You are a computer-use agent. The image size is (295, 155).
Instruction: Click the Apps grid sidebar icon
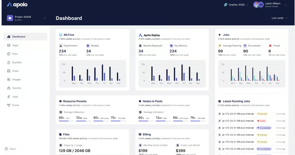(x=9, y=45)
